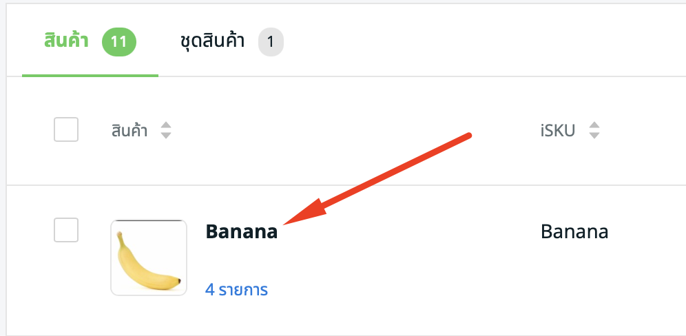This screenshot has width=686, height=336.
Task: Check the Banana row checkbox
Action: 66,230
